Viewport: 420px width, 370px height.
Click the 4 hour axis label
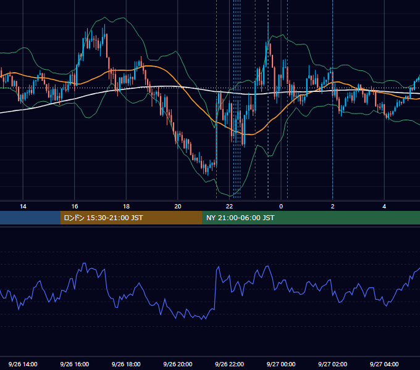click(x=384, y=207)
